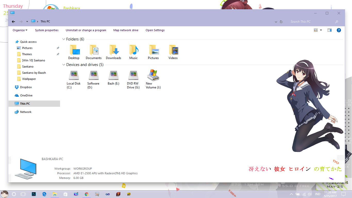Click Open Settings in the toolbar
This screenshot has height=198, width=352.
click(x=155, y=30)
